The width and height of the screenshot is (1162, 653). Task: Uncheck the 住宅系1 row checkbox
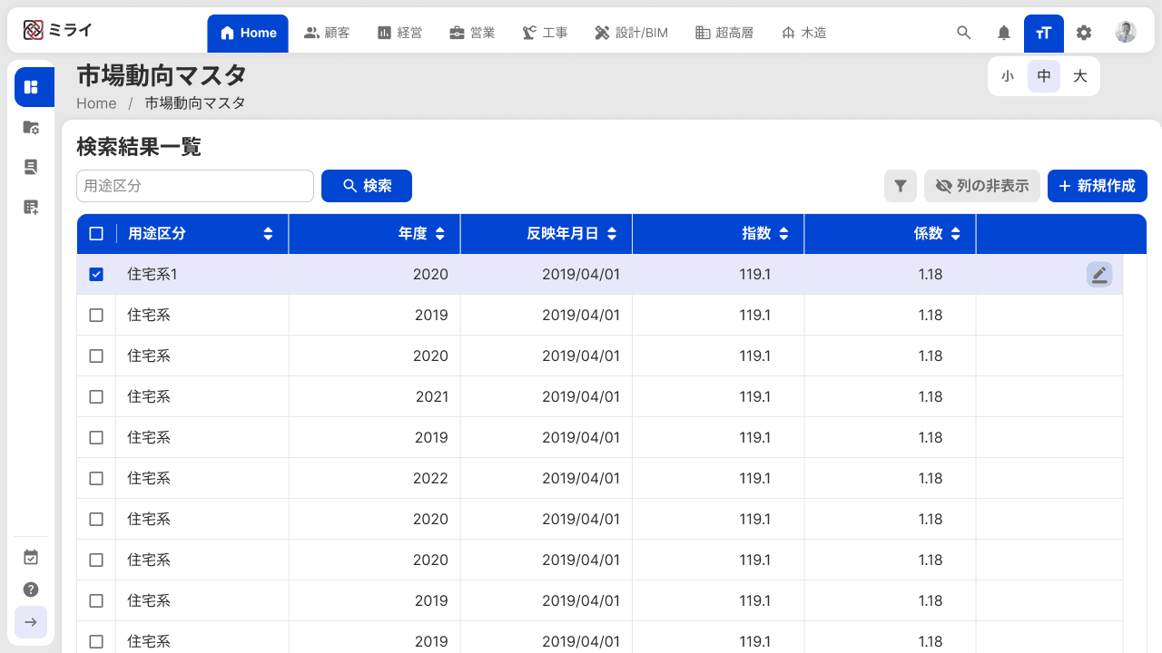[96, 274]
